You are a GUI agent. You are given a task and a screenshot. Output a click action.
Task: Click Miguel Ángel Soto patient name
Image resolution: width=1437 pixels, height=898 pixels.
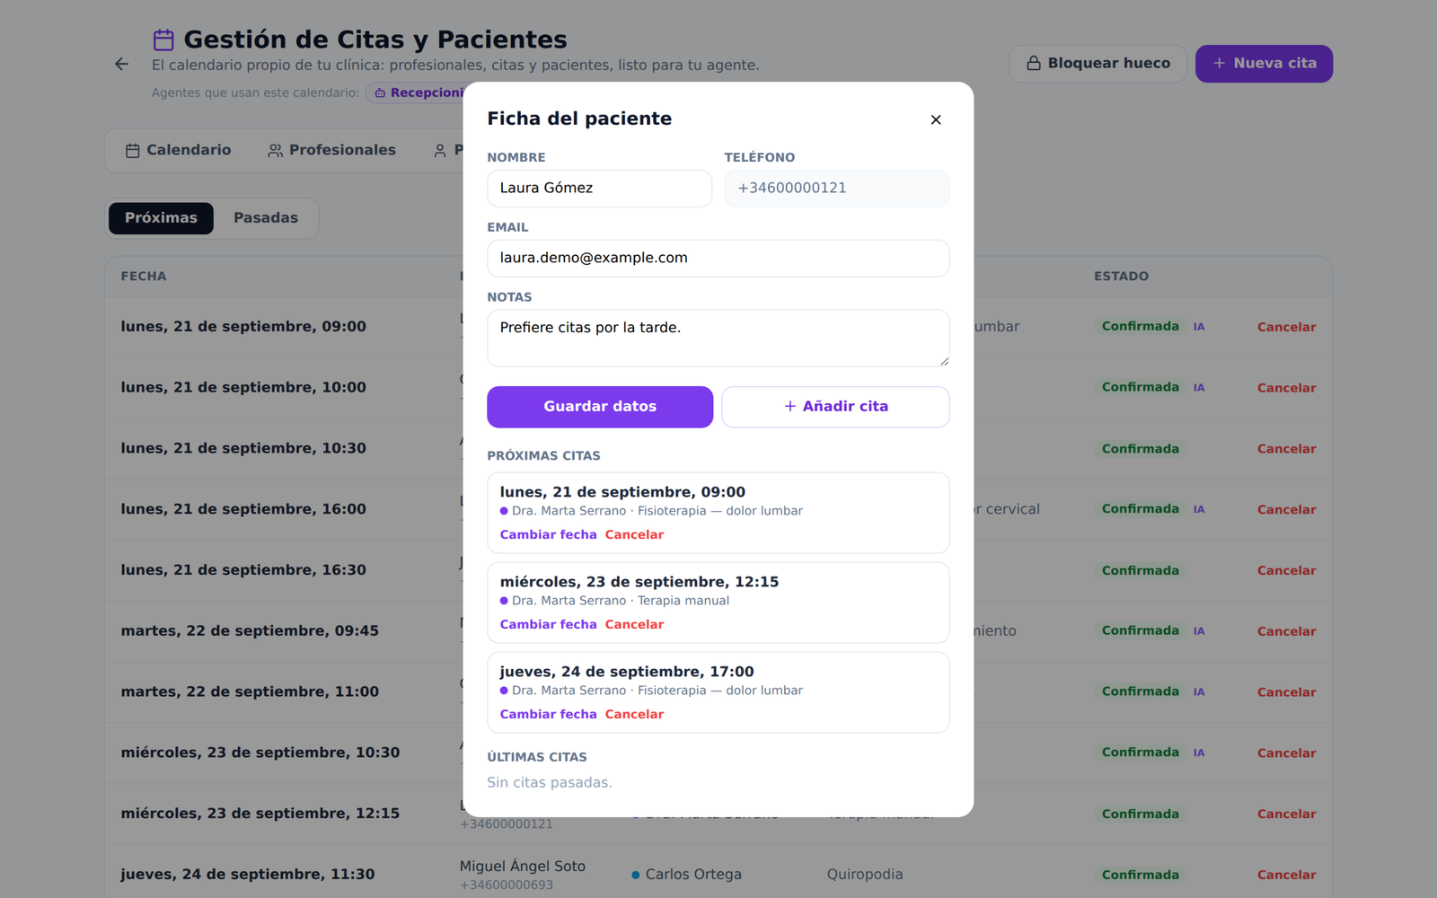click(523, 867)
